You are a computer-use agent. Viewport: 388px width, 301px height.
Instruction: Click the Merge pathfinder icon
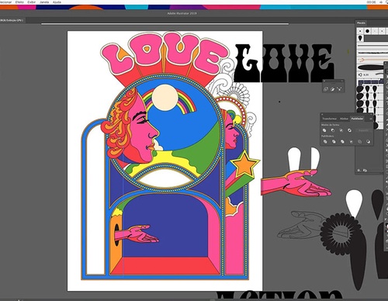click(x=342, y=141)
